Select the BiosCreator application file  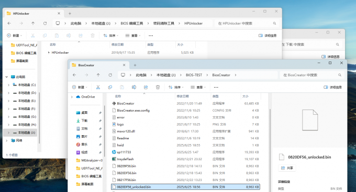coord(126,104)
